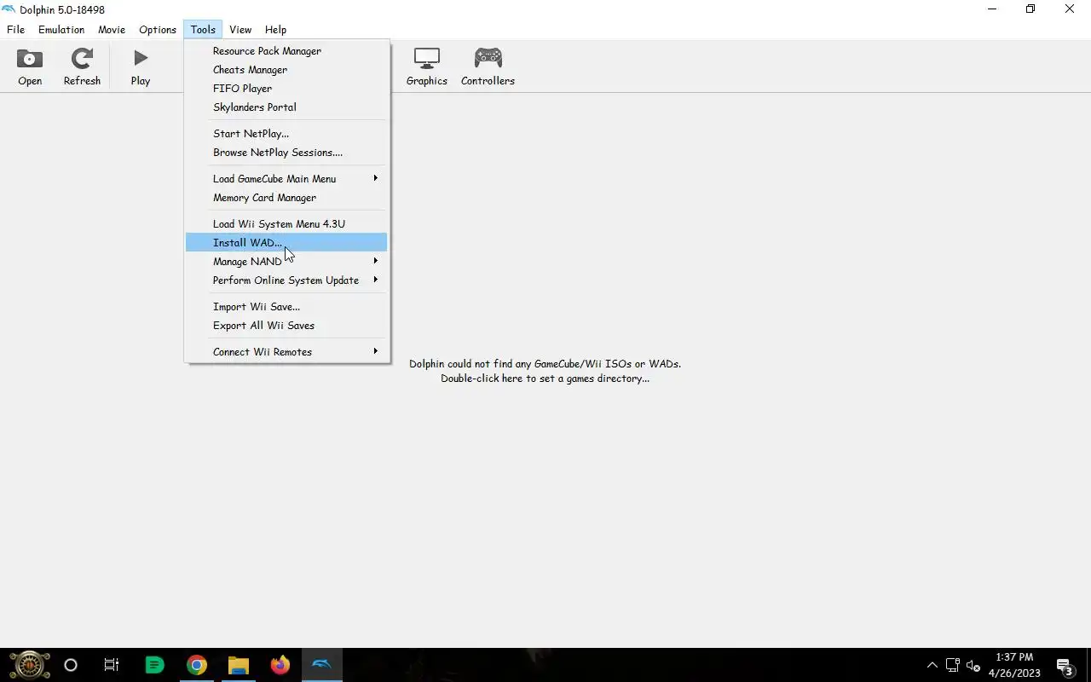
Task: Choose Install WAD...
Action: 286,243
